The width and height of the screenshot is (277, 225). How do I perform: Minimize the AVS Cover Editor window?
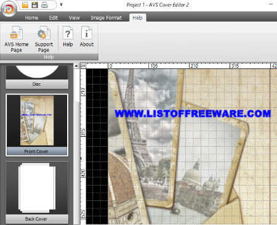tap(271, 4)
